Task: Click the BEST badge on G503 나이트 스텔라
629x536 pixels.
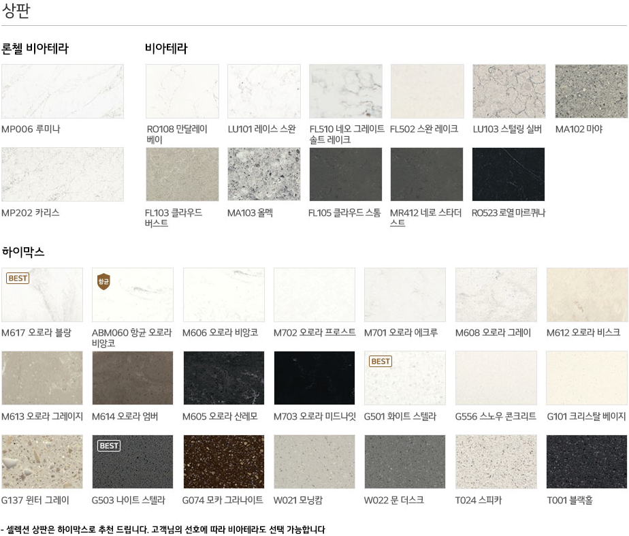Action: 109,445
